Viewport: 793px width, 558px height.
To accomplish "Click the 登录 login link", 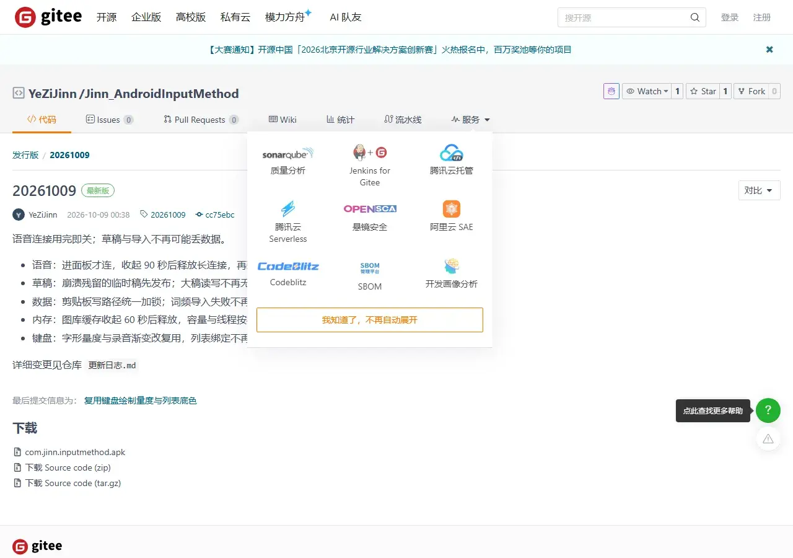I will click(x=730, y=17).
